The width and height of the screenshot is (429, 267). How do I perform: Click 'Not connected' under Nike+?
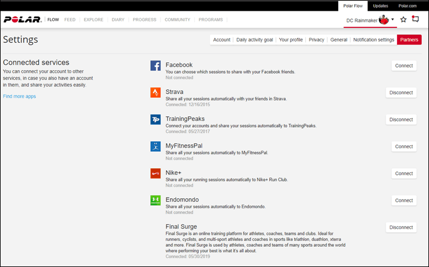coord(179,186)
